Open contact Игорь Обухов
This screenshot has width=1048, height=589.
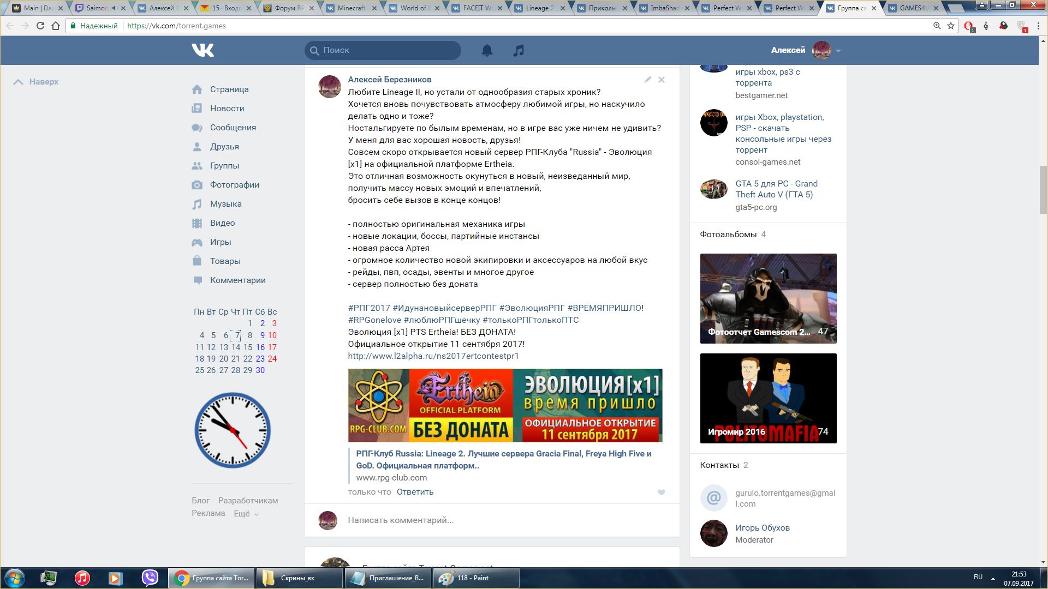(x=762, y=528)
